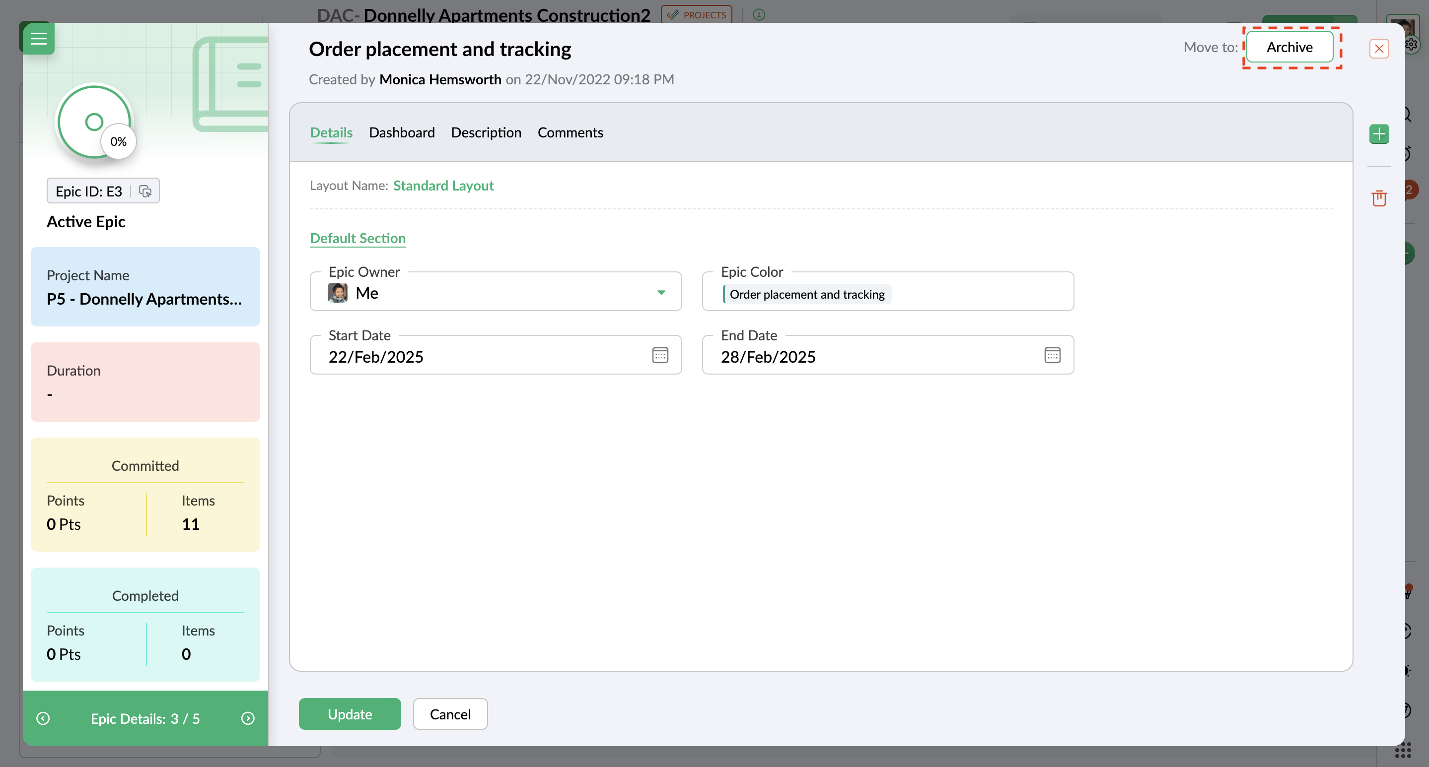Click the project info icon
This screenshot has width=1429, height=767.
(x=759, y=14)
